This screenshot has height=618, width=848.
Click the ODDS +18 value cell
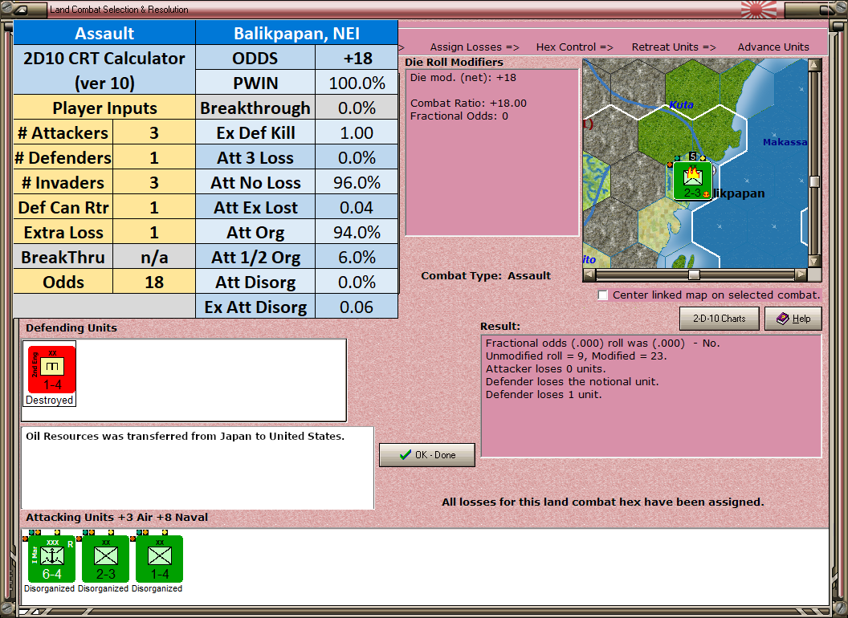[x=357, y=58]
